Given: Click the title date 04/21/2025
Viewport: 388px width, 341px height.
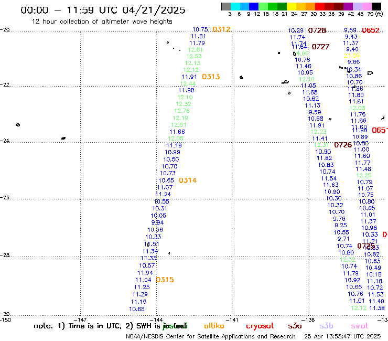Looking at the screenshot, I should (154, 10).
